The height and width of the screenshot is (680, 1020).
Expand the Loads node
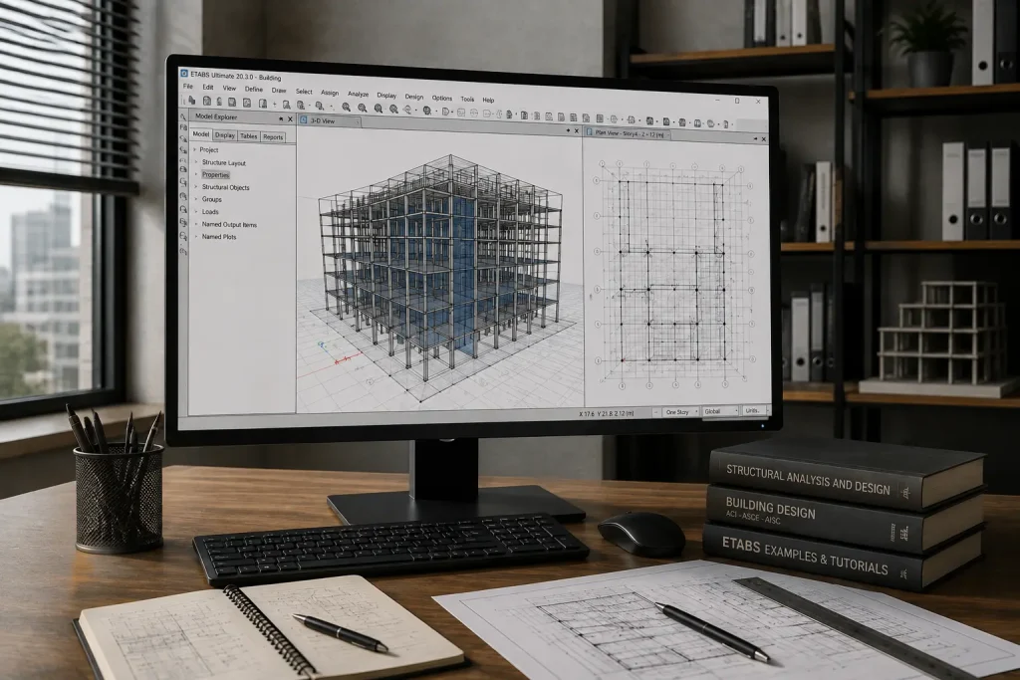(196, 212)
